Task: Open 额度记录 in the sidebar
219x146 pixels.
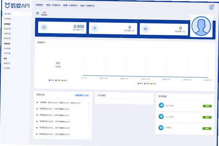Action: 7,38
